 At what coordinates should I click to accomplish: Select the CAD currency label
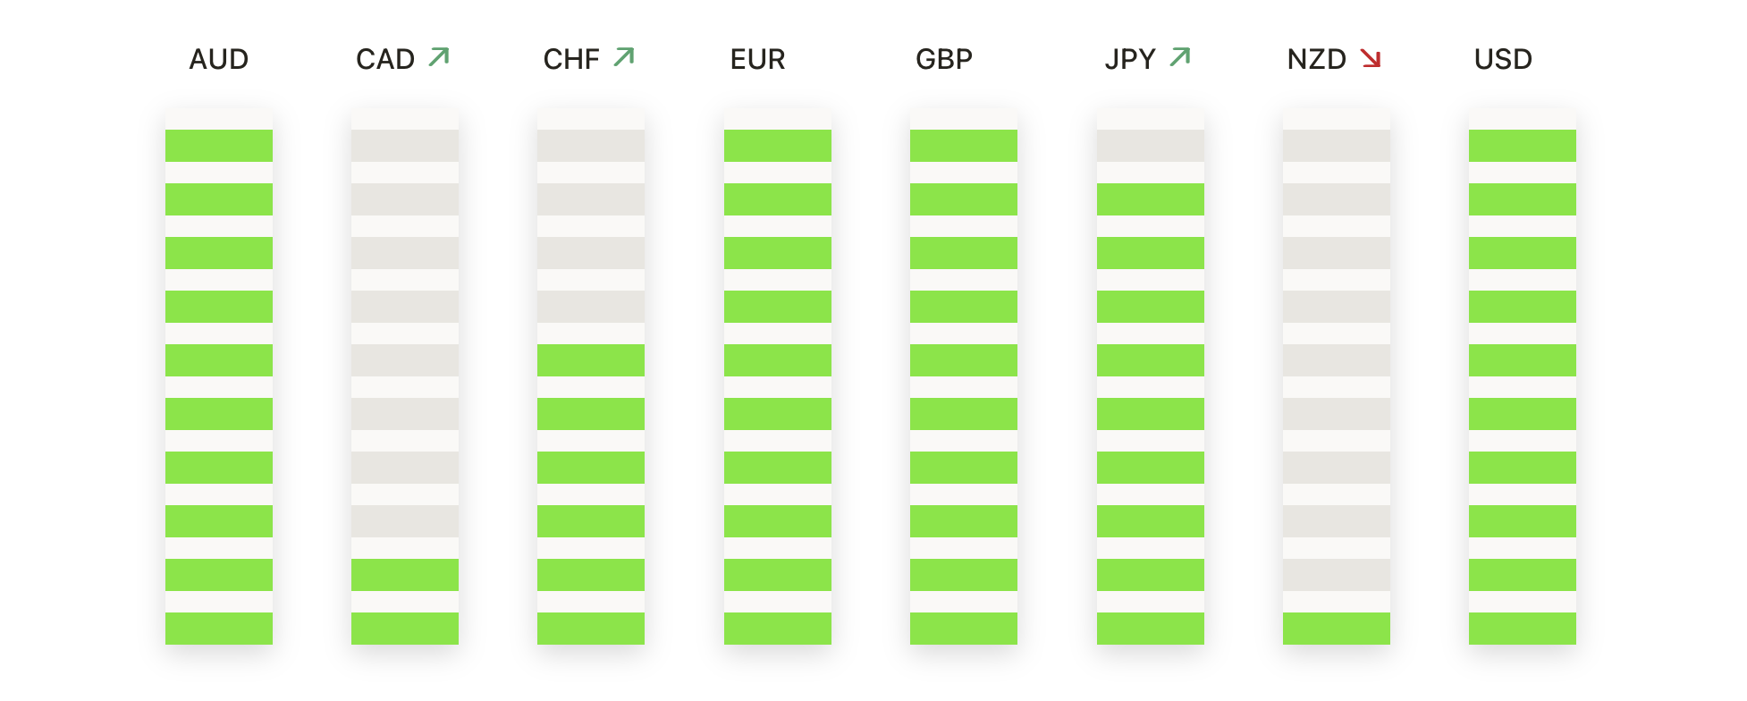pyautogui.click(x=385, y=60)
